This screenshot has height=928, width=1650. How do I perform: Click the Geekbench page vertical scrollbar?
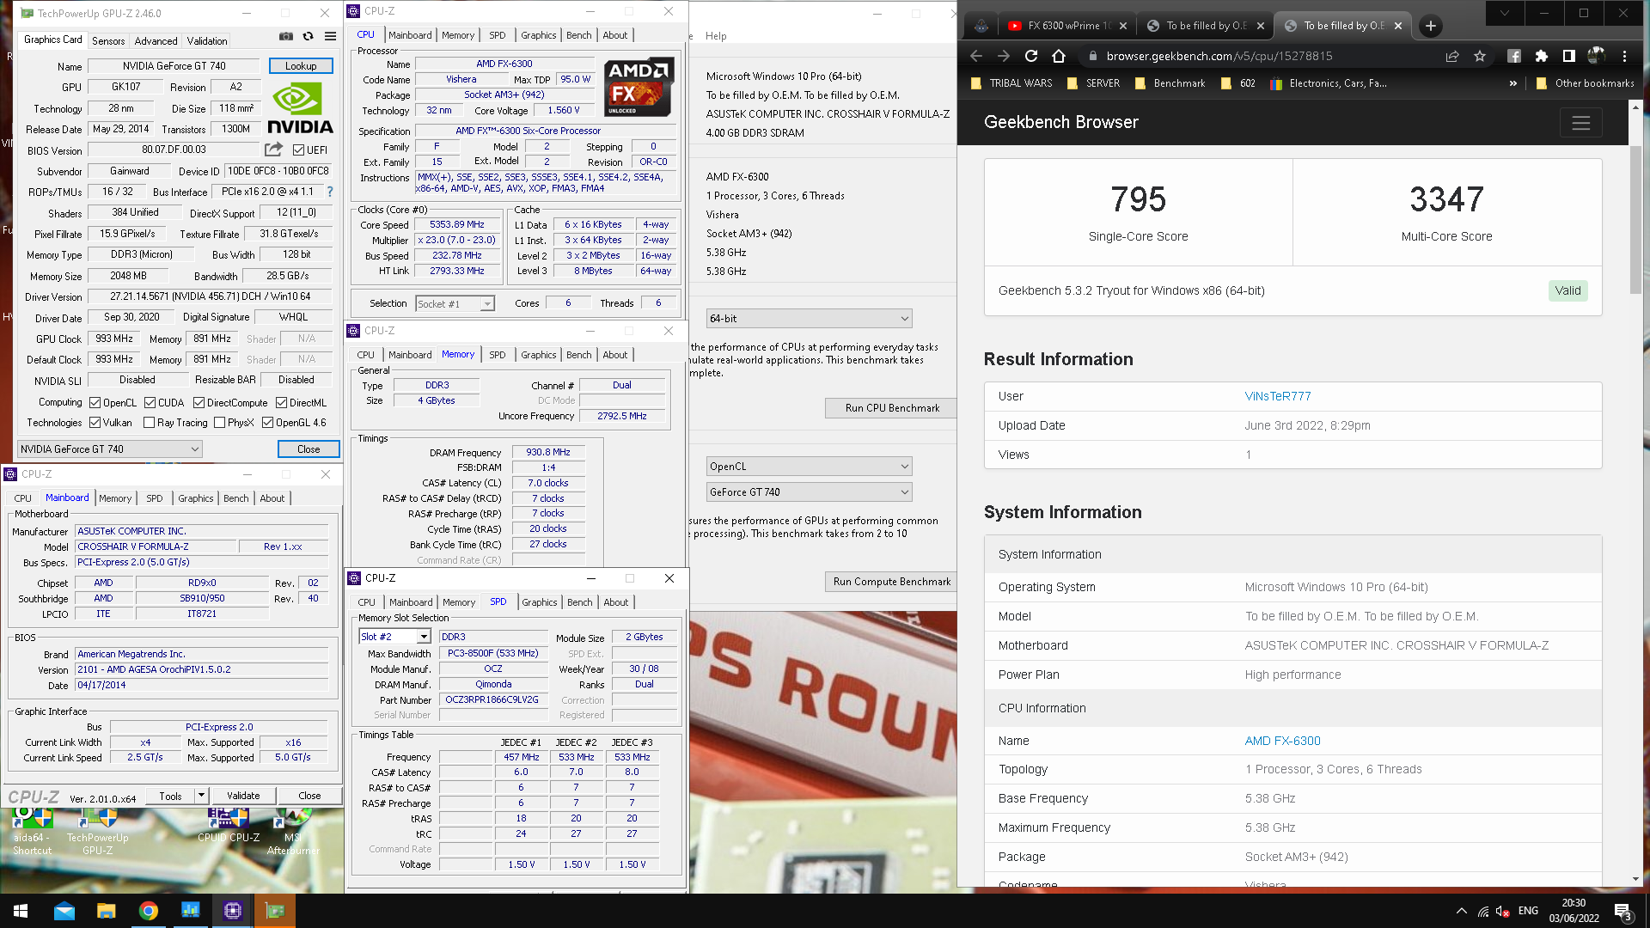(1635, 220)
